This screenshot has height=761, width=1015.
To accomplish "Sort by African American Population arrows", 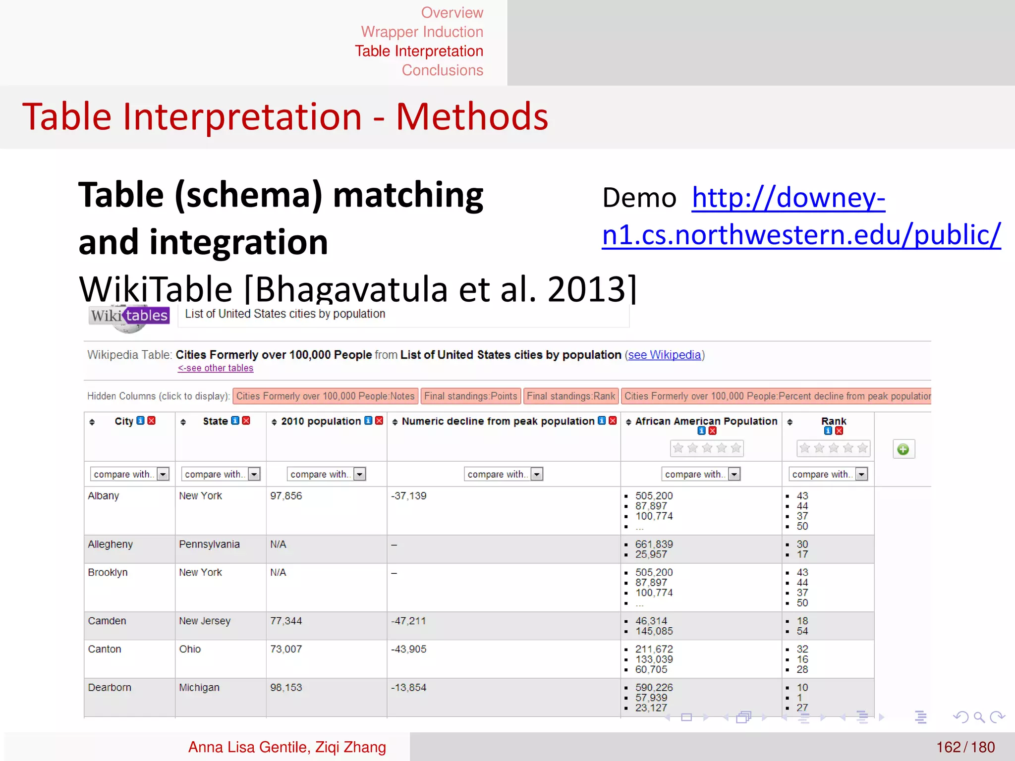I will click(628, 422).
